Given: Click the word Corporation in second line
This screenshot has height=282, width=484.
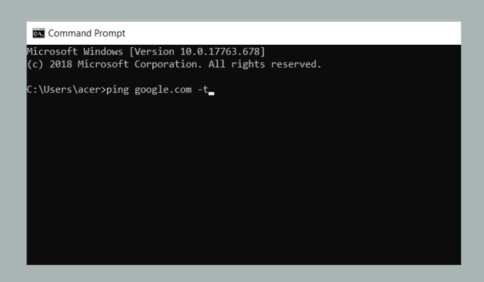Looking at the screenshot, I should [166, 64].
